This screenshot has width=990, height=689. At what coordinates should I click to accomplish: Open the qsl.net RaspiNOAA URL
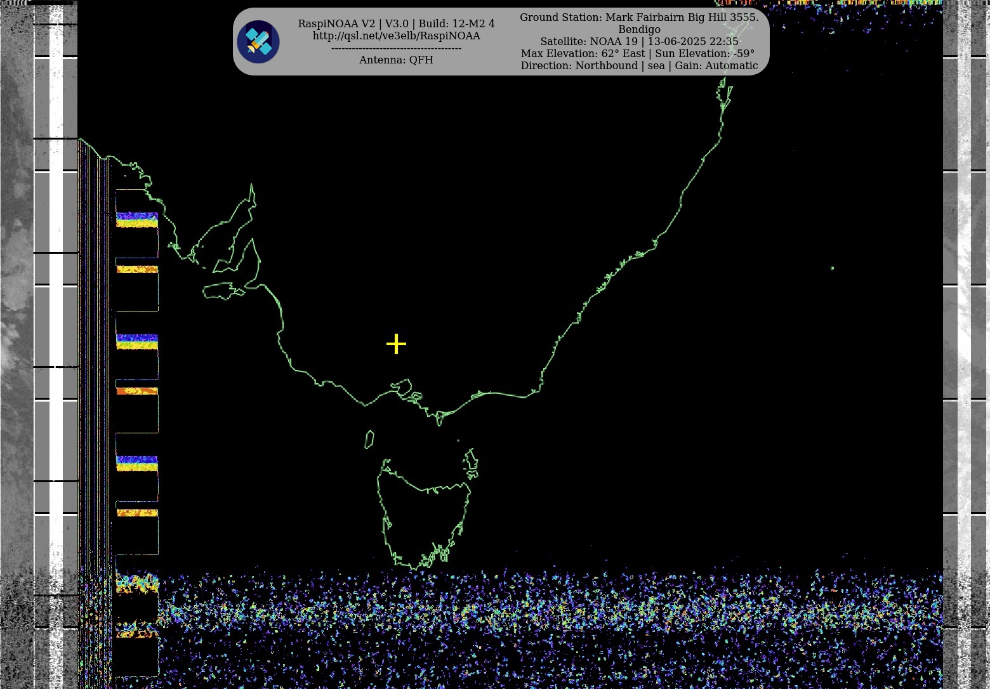pyautogui.click(x=396, y=36)
